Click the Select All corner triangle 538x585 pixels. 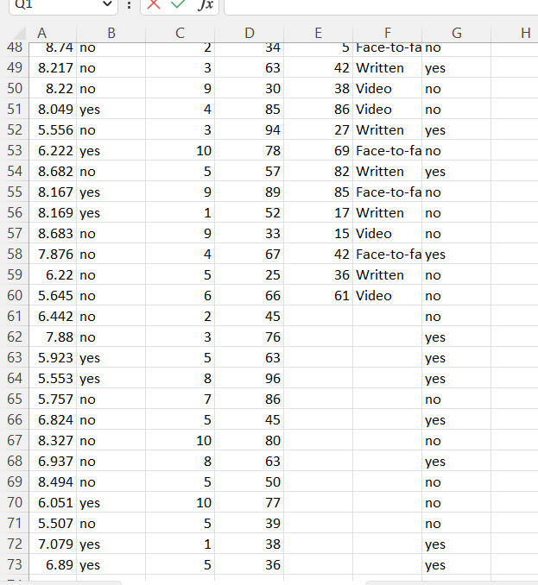click(18, 33)
